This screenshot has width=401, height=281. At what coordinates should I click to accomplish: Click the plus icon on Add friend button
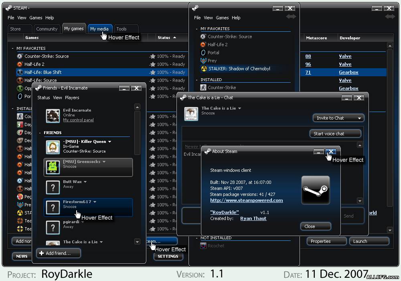pos(41,253)
